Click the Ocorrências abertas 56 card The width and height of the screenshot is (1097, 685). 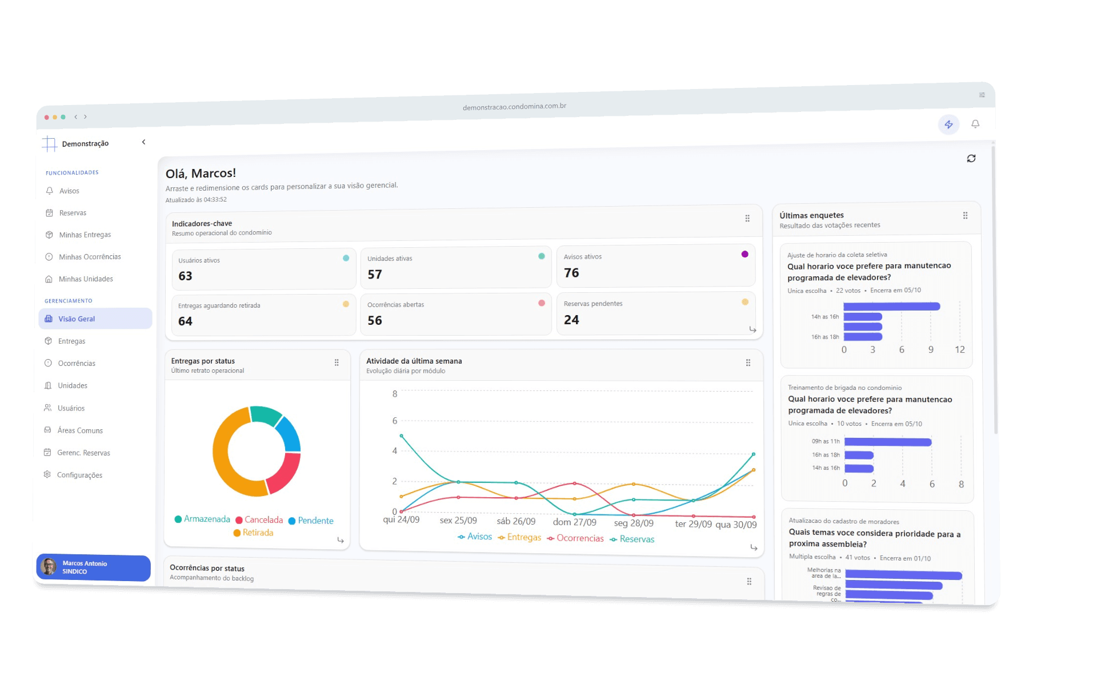pyautogui.click(x=456, y=313)
